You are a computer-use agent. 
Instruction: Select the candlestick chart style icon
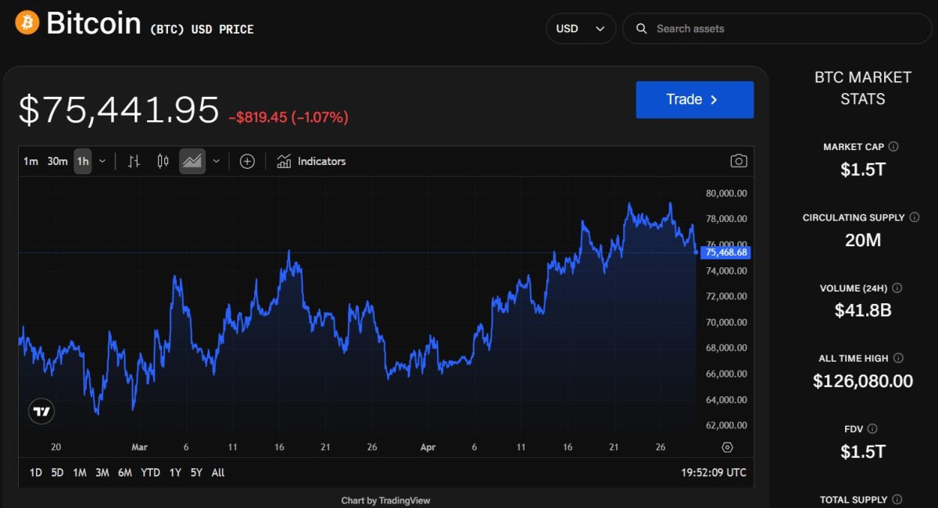[x=163, y=161]
